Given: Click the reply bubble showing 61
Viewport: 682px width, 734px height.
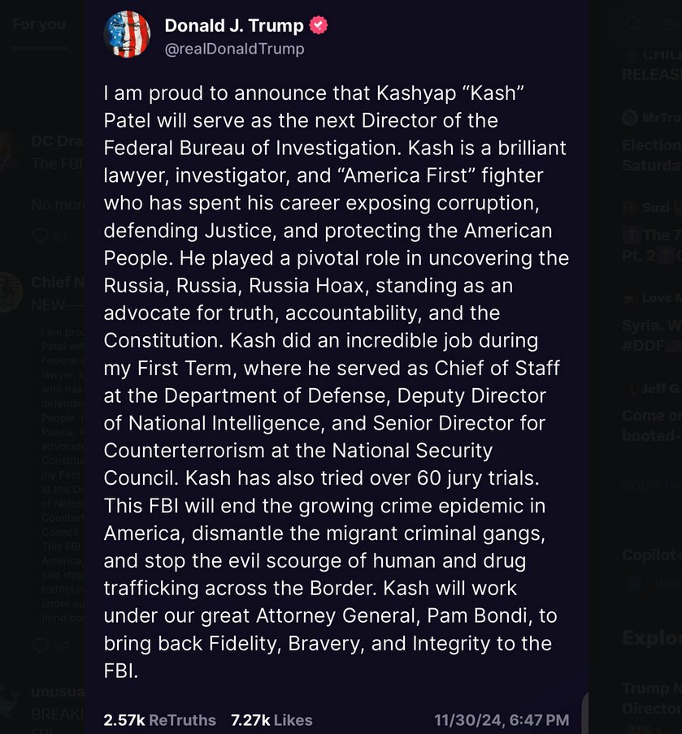Looking at the screenshot, I should coord(41,235).
